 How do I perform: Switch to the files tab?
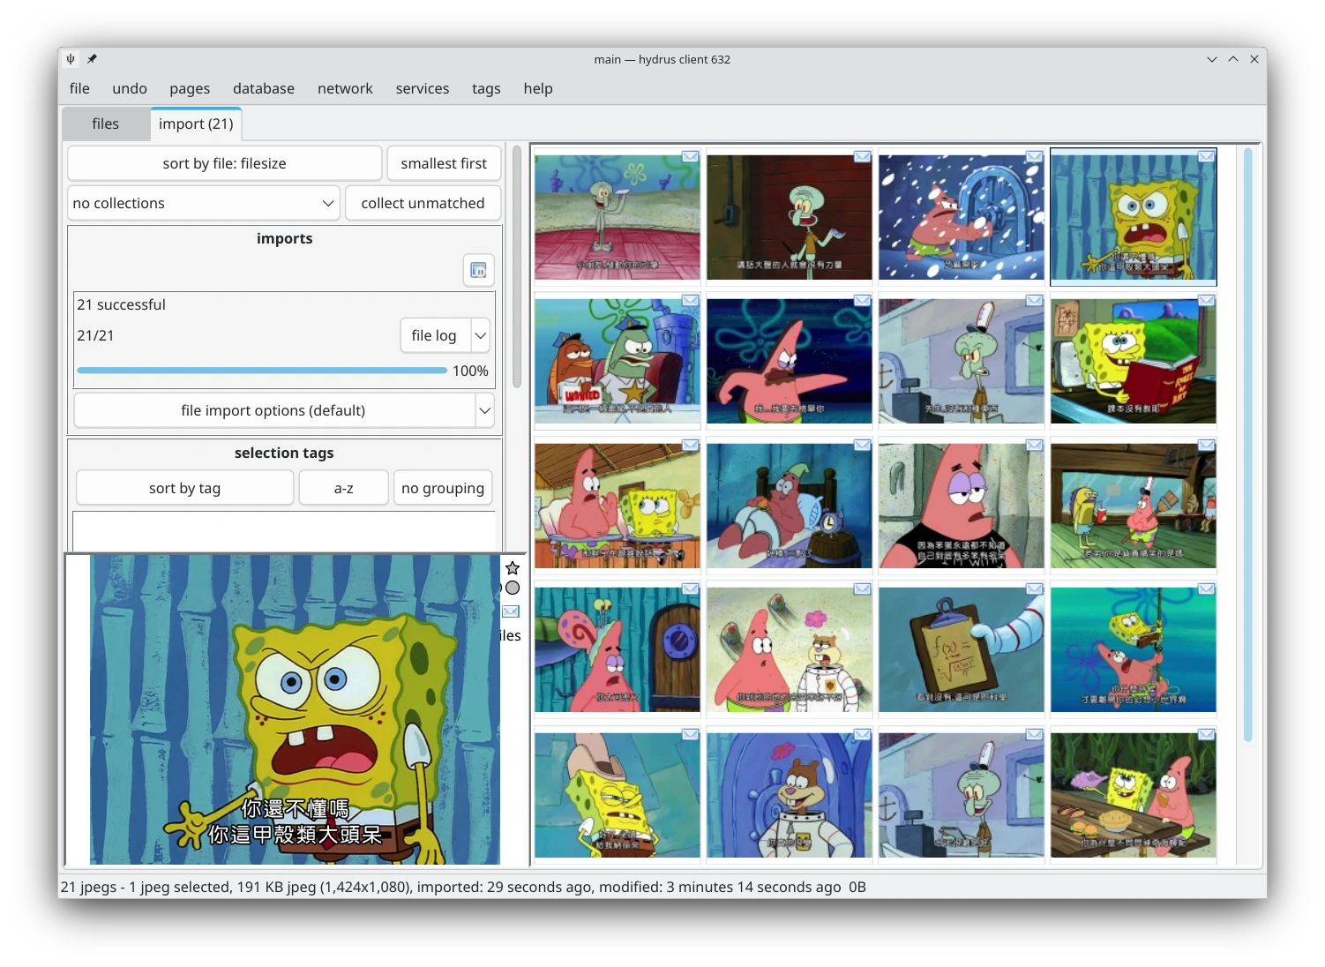pos(105,124)
